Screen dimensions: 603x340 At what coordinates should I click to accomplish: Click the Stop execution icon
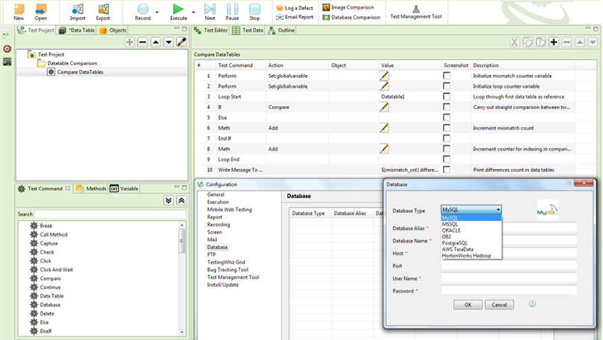pos(255,9)
